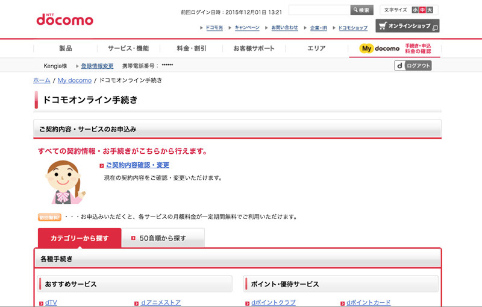
Task: Click the red arrow icon beside dTV
Action: pyautogui.click(x=41, y=303)
